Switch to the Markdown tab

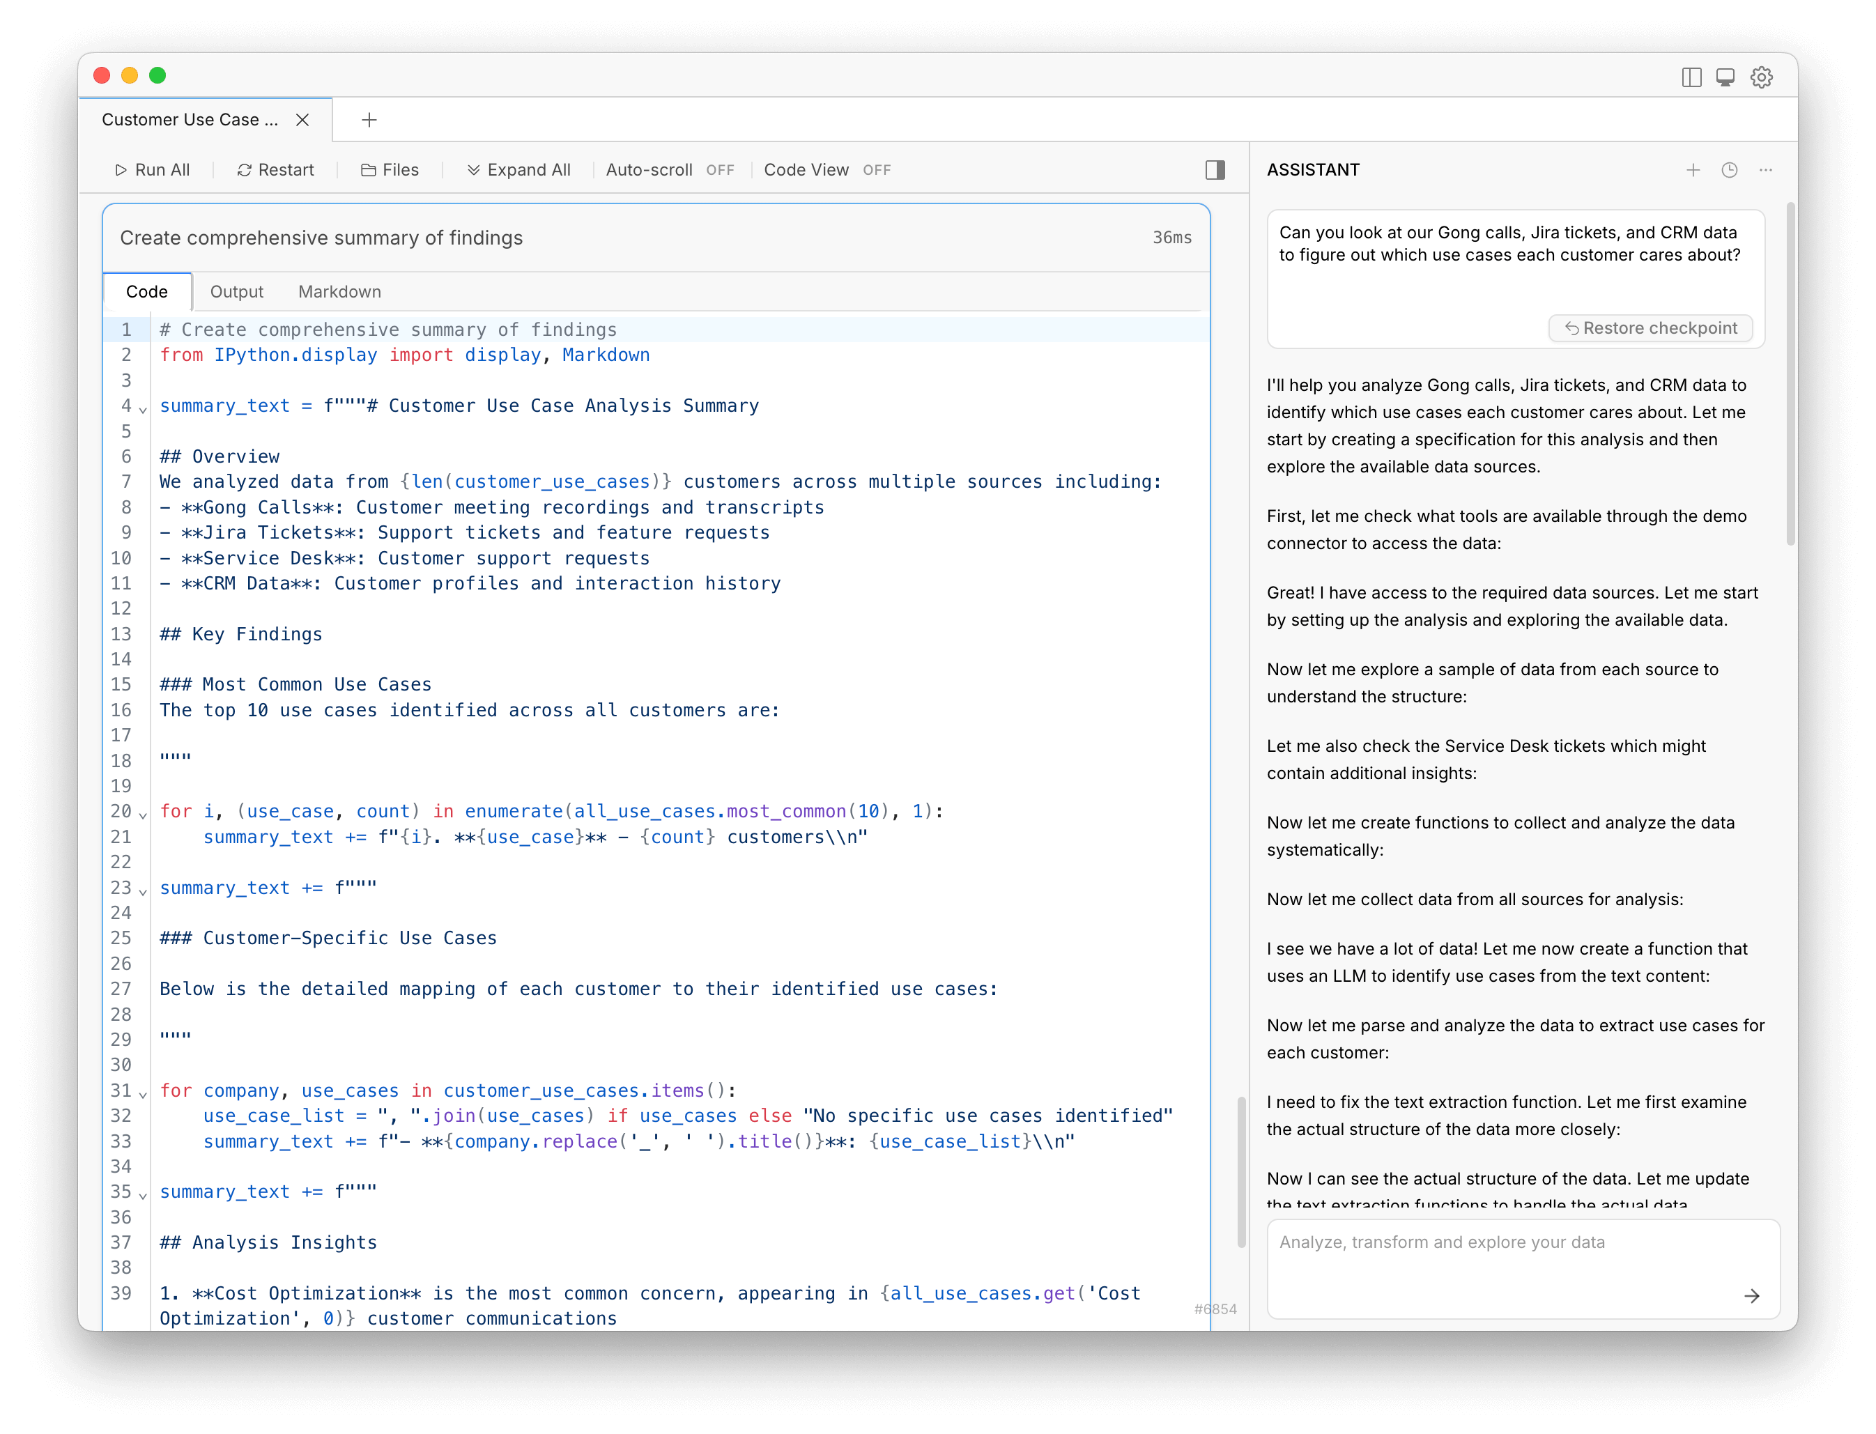pos(339,292)
